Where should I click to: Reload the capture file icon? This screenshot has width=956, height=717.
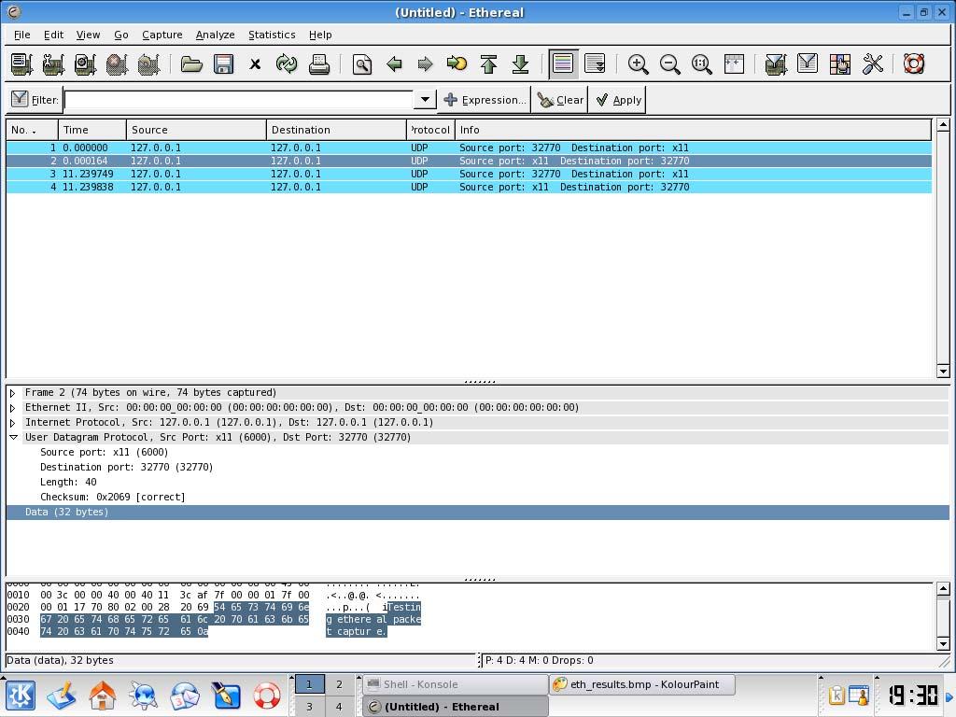(x=287, y=64)
